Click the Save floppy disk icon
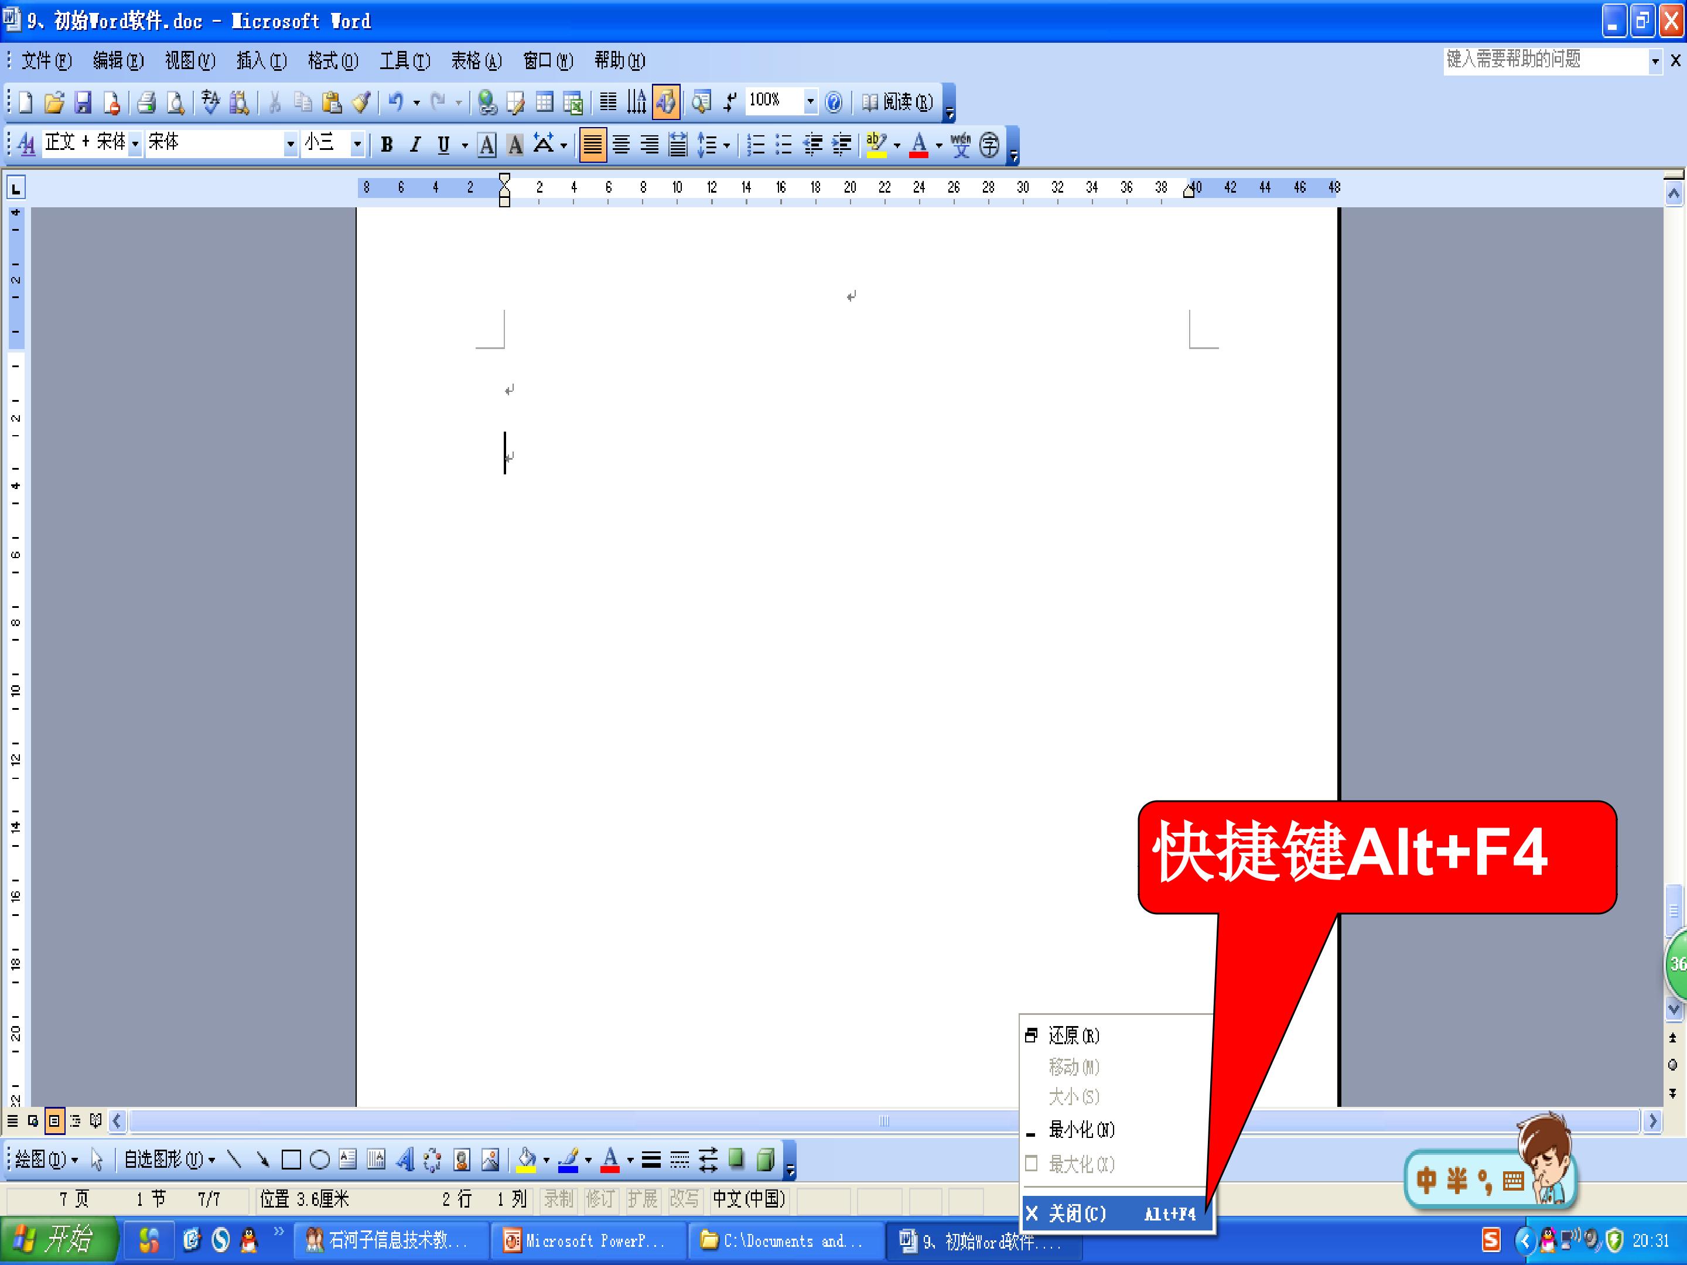The image size is (1687, 1265). pyautogui.click(x=83, y=101)
